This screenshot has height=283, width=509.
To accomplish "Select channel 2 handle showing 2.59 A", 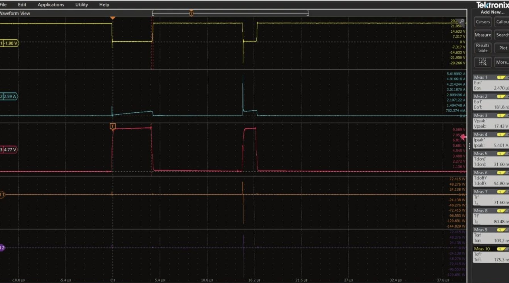I will (x=9, y=97).
